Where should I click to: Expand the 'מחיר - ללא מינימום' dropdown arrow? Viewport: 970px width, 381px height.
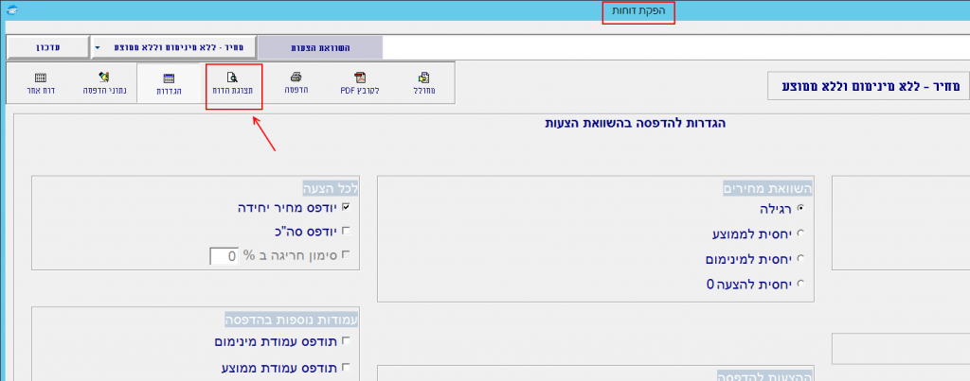click(97, 46)
